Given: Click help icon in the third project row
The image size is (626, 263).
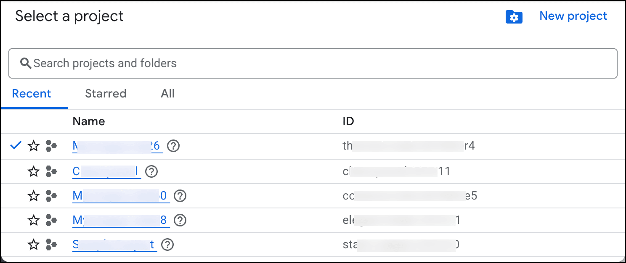Looking at the screenshot, I should point(180,196).
